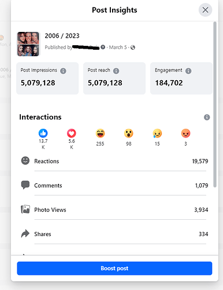Image resolution: width=223 pixels, height=290 pixels.
Task: Click the globe public audience icon
Action: pos(133,48)
